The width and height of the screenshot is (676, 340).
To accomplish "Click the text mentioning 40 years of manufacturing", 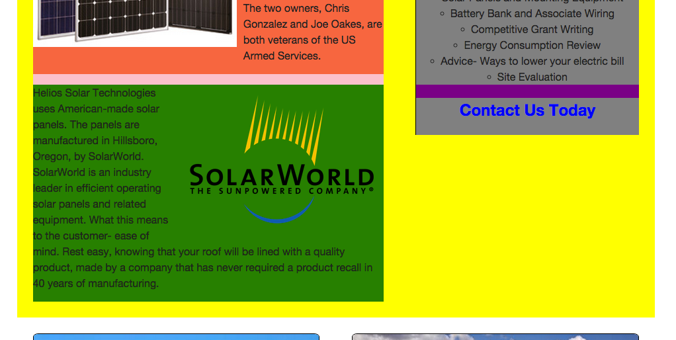I will pos(96,284).
